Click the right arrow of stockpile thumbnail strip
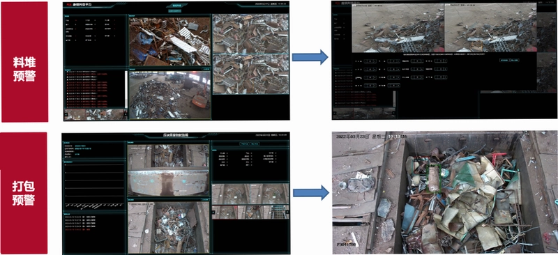This screenshot has height=255, width=558. (126, 114)
